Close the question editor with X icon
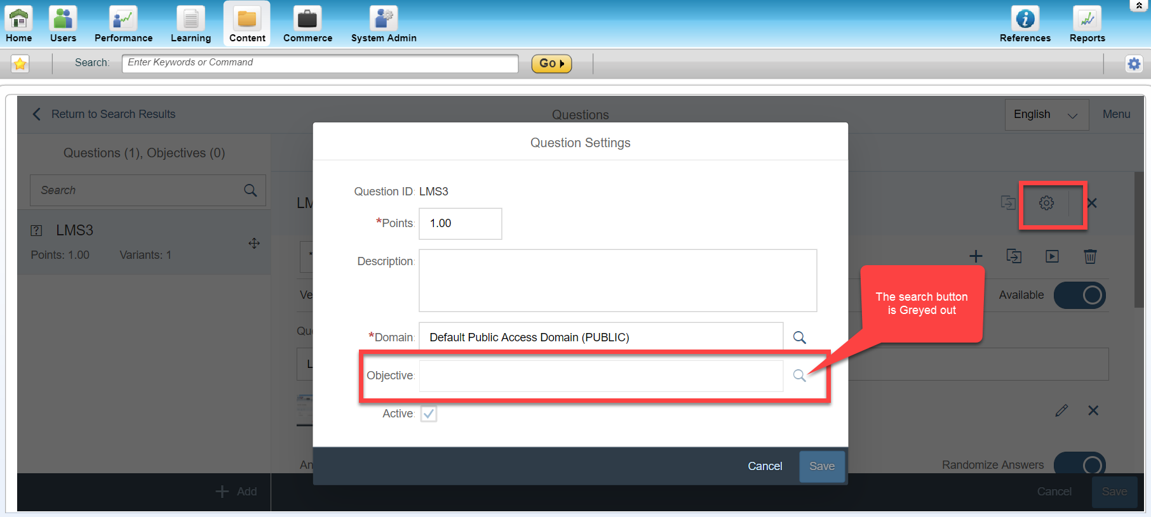 (1092, 203)
